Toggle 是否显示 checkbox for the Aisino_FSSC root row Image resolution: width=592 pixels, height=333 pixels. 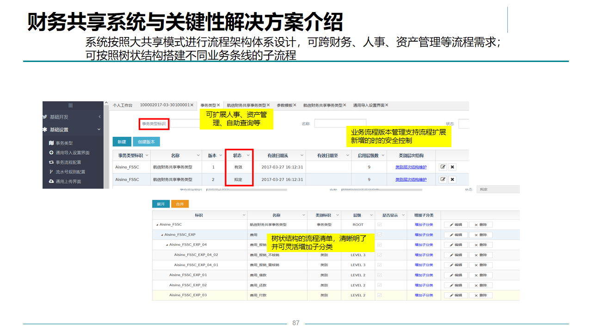380,225
